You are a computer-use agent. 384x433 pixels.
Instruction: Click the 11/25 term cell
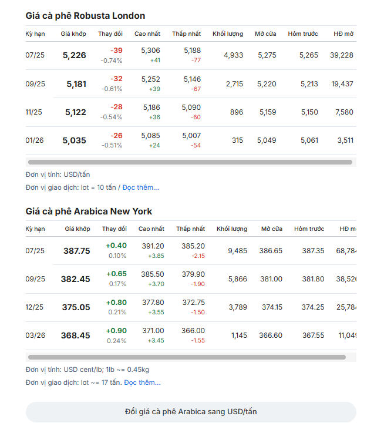[x=33, y=112]
